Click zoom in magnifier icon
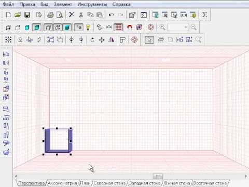249x187 pixels. pyautogui.click(x=162, y=28)
